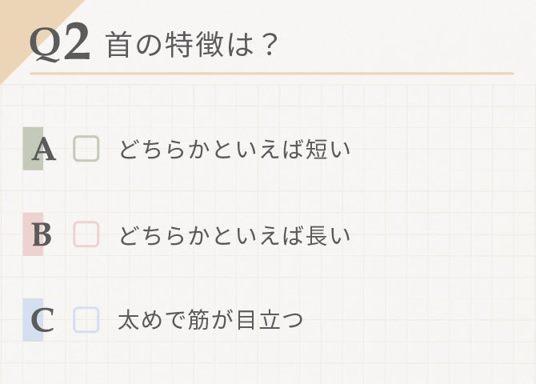Image resolution: width=536 pixels, height=384 pixels.
Task: Click the answer text "どちらかといえば長い"
Action: click(234, 235)
